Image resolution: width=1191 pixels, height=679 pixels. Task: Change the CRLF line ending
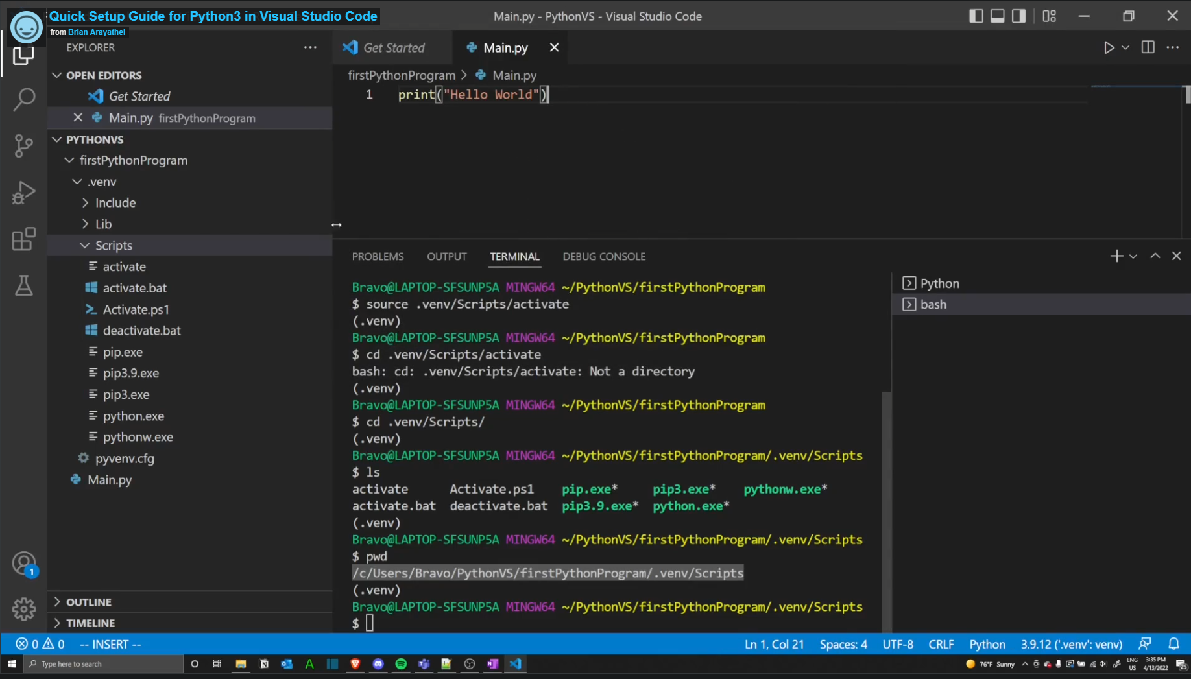[941, 644]
